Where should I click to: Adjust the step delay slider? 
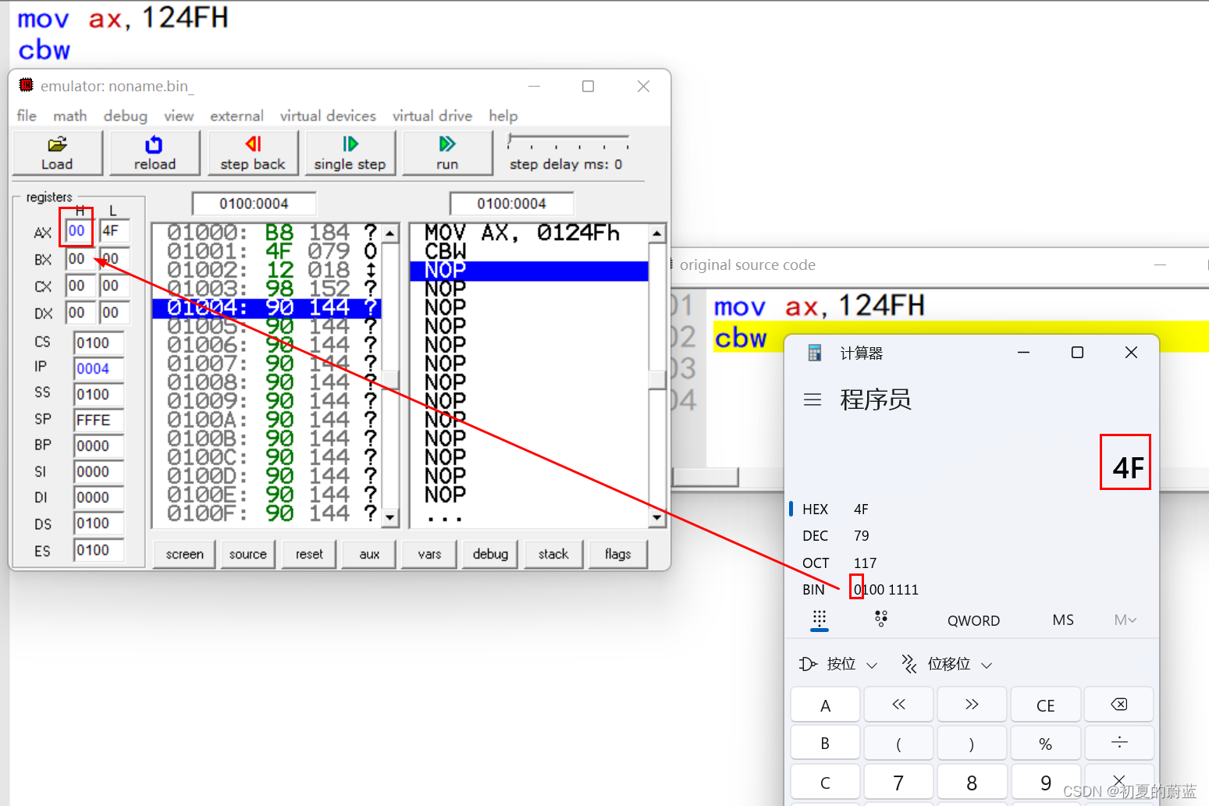click(x=567, y=141)
